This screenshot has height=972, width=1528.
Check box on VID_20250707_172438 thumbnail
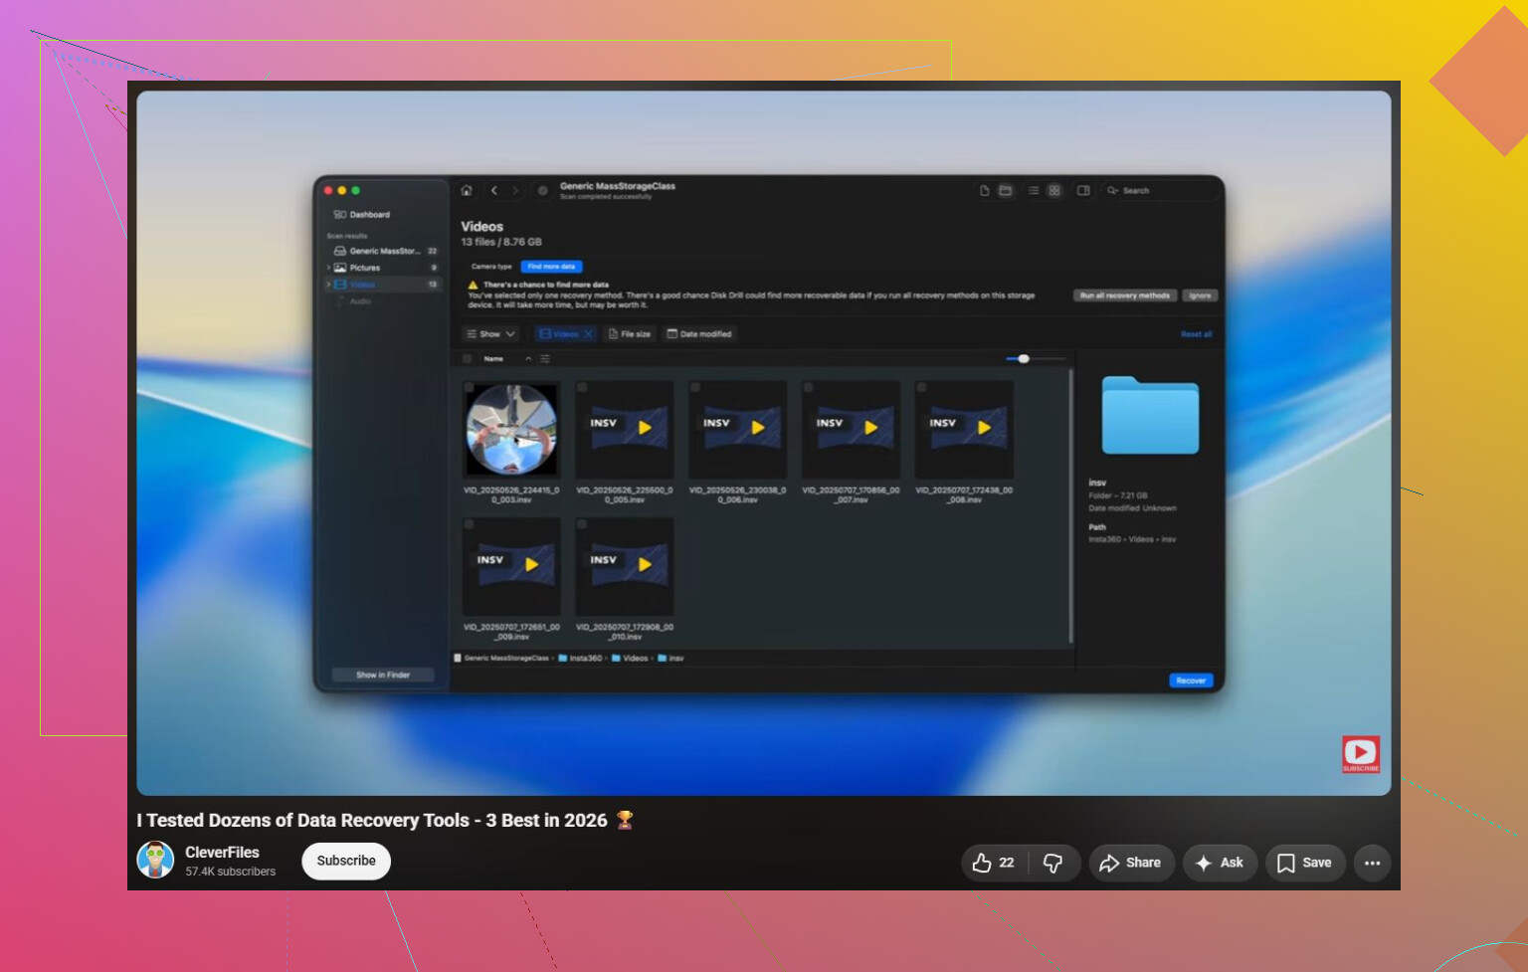[921, 387]
